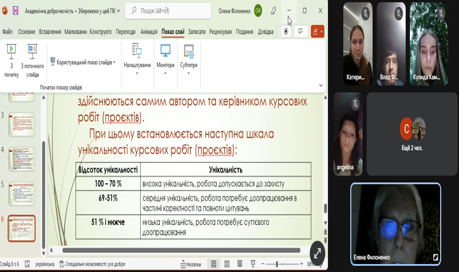
Task: Open the Файл menu
Action: click(7, 32)
